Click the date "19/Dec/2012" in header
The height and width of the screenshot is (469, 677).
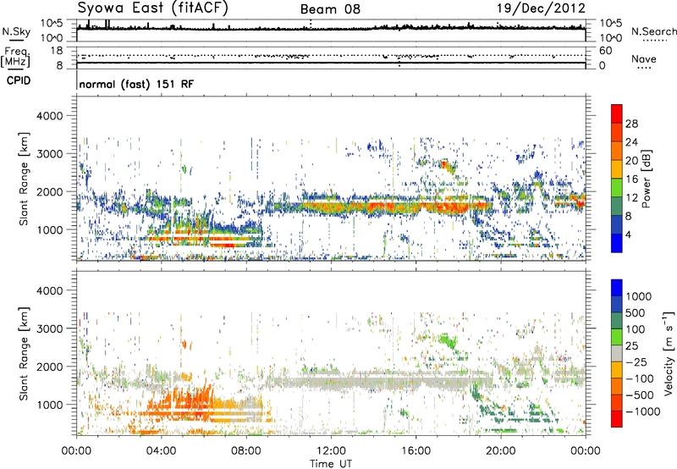tap(541, 8)
